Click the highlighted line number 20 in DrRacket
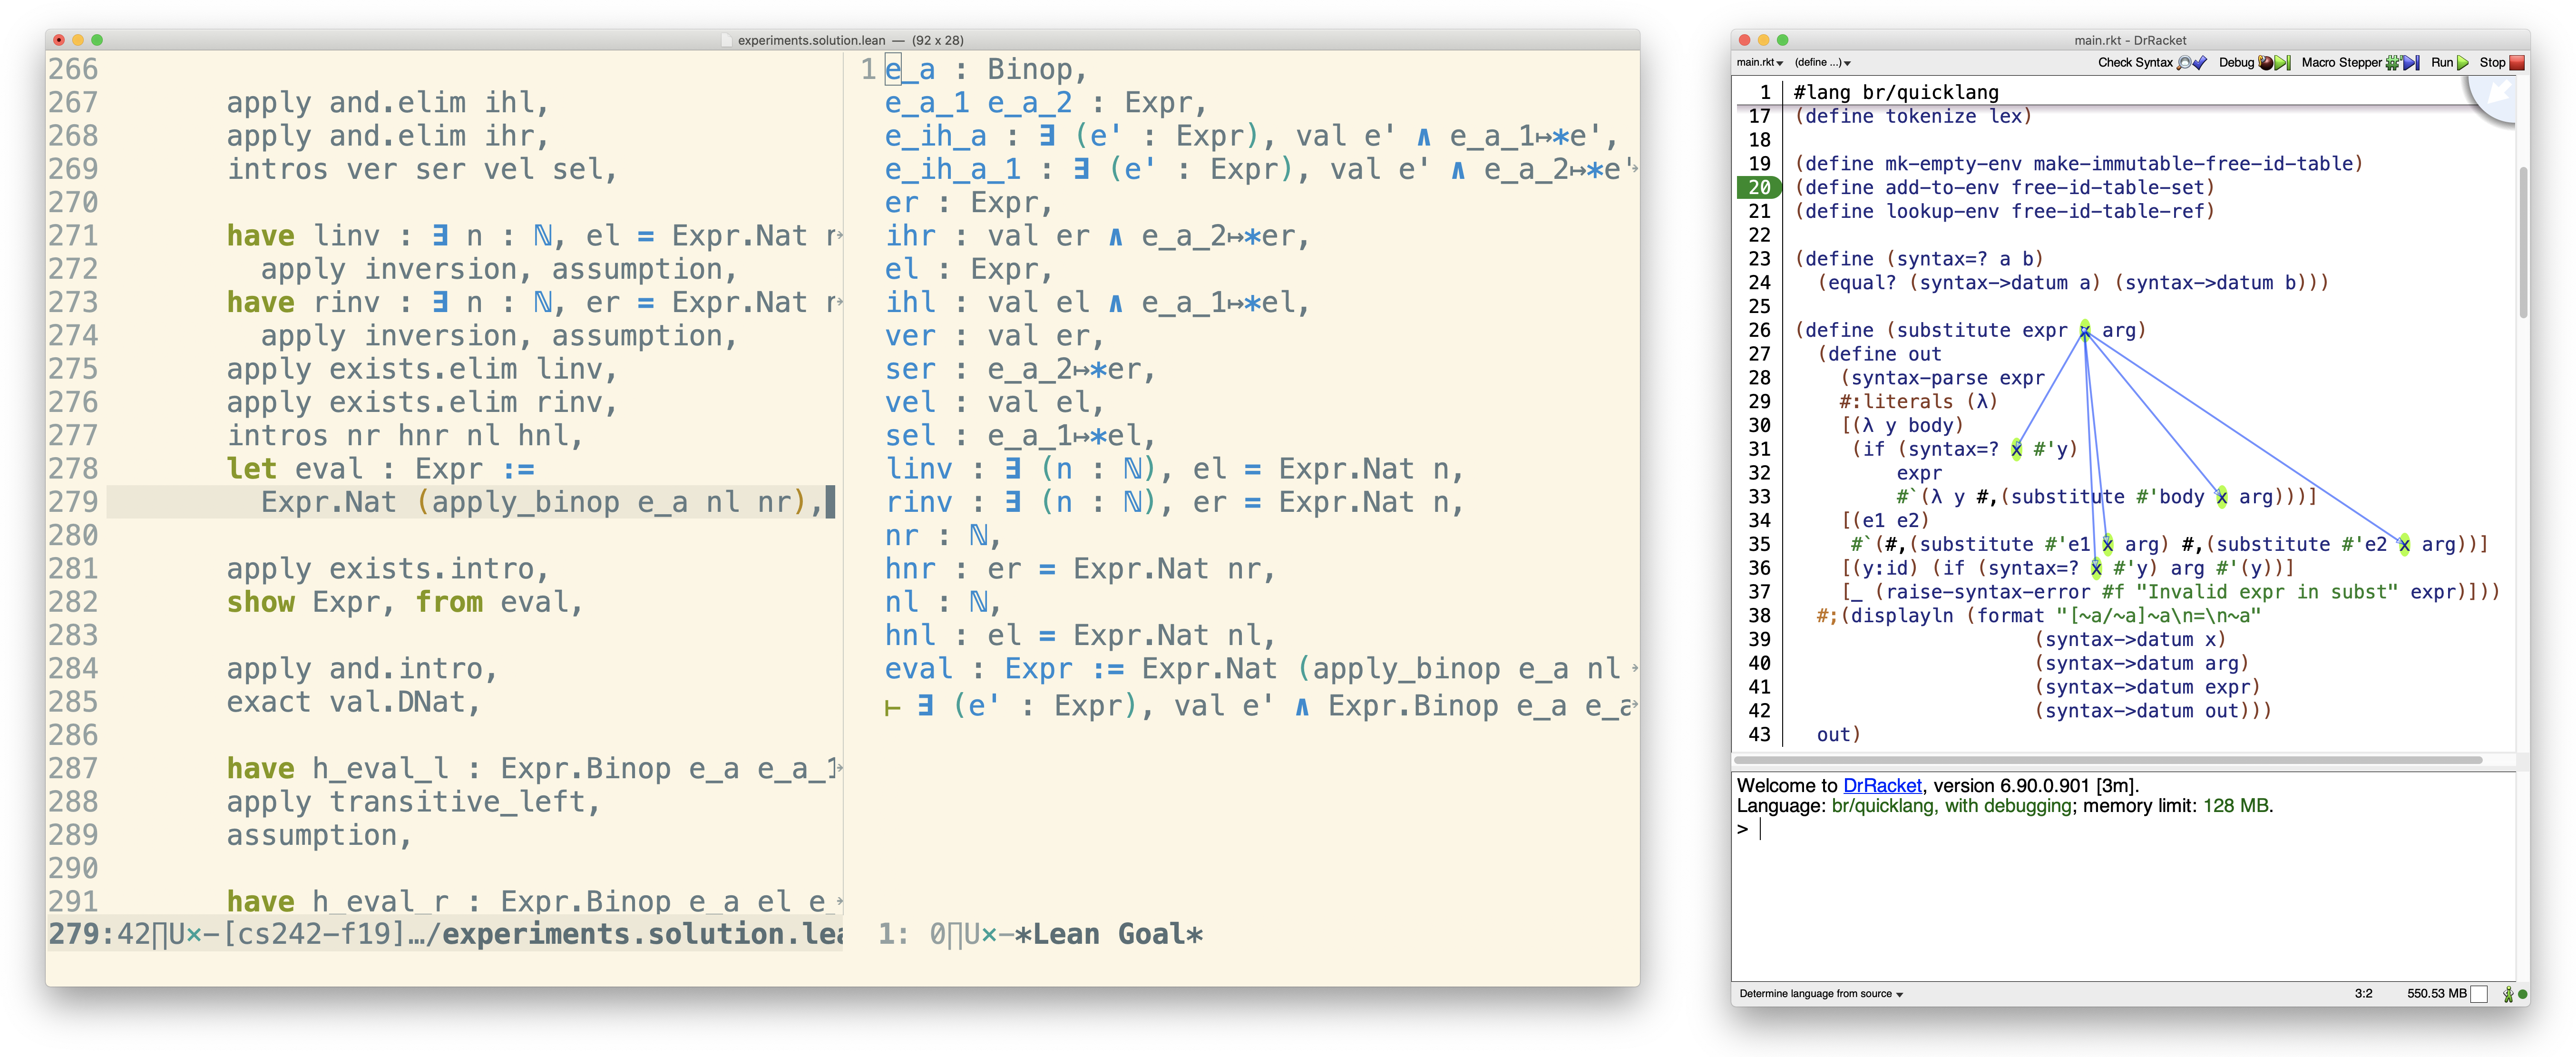Viewport: 2576px width, 1057px height. (1759, 187)
